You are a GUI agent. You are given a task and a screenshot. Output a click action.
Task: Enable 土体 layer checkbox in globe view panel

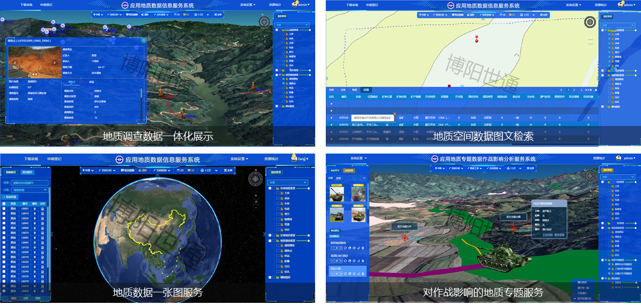click(277, 194)
